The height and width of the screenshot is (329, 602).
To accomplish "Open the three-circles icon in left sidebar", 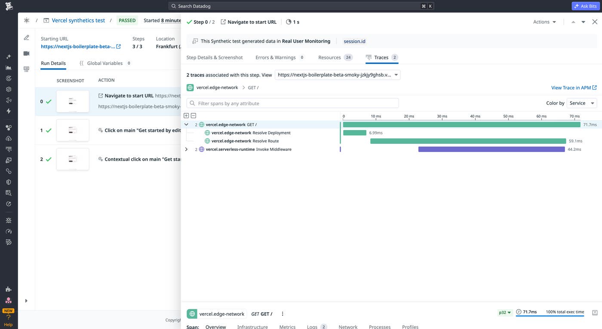I will coord(9,128).
